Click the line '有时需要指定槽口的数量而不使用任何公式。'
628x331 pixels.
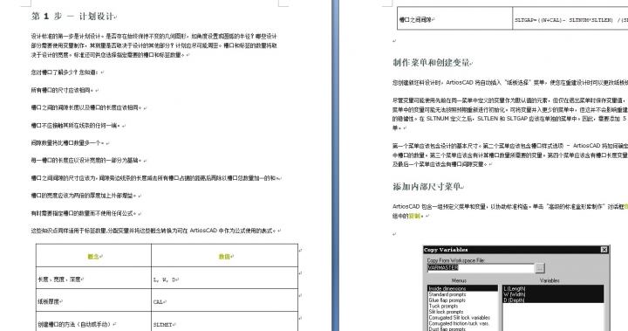[85, 213]
